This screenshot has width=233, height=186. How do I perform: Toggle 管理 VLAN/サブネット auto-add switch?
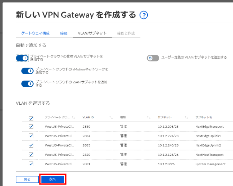[22, 58]
